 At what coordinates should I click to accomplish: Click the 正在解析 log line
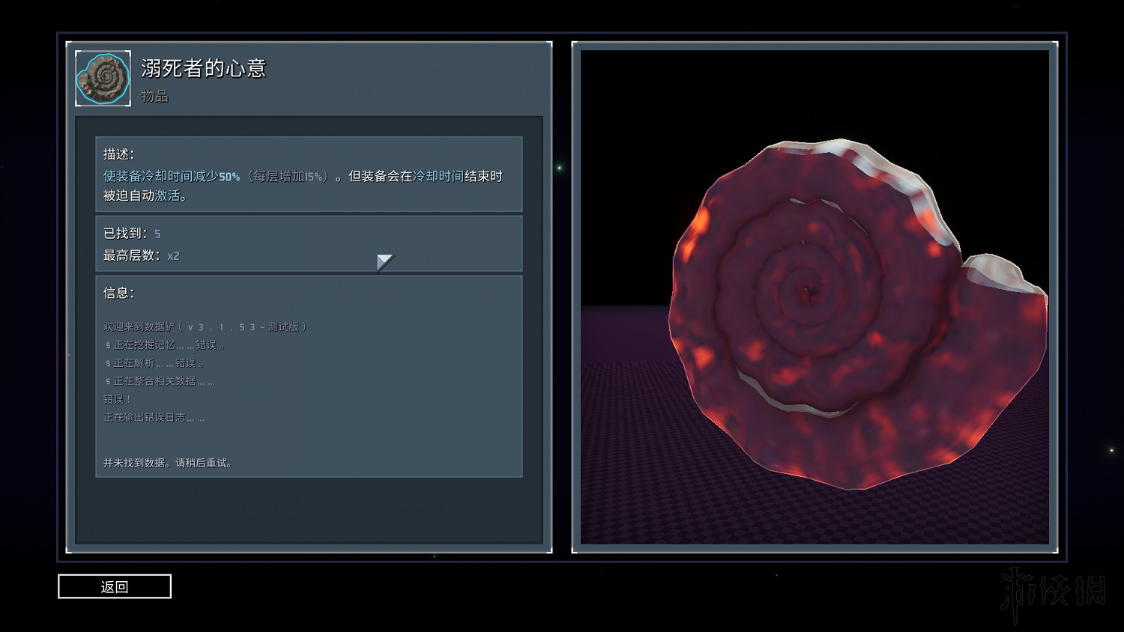click(x=154, y=363)
